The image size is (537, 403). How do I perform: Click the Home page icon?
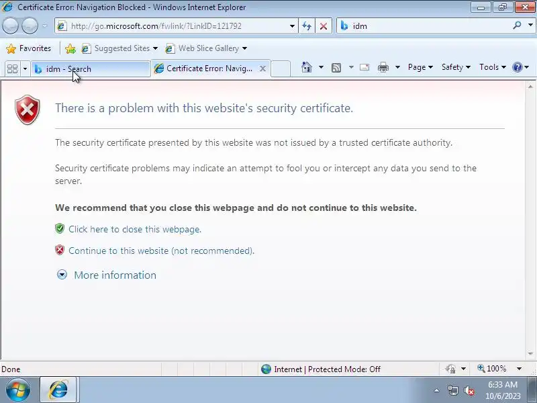pyautogui.click(x=307, y=67)
